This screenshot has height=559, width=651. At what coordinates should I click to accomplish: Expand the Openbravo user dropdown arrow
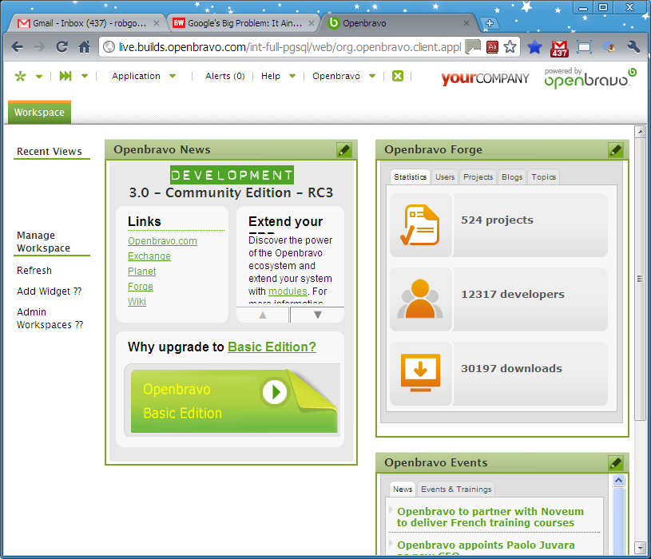(x=372, y=77)
